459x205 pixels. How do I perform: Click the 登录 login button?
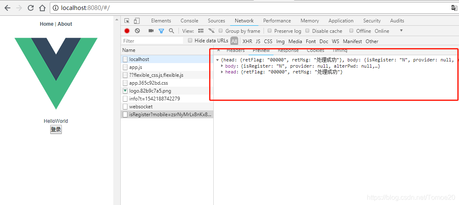pyautogui.click(x=56, y=129)
